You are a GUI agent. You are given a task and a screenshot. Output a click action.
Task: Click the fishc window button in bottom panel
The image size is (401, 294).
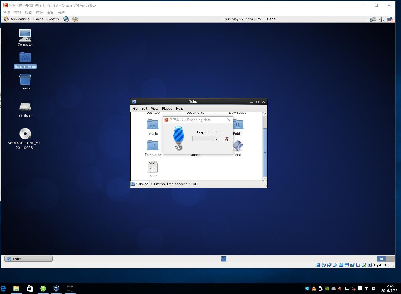(28, 259)
